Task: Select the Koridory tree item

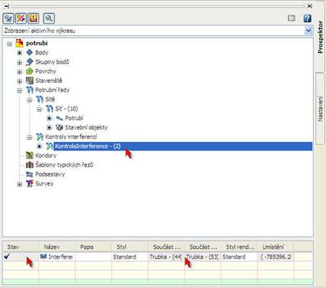Action: (46, 155)
